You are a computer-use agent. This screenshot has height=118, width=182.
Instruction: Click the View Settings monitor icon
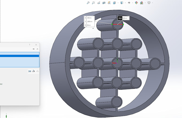tap(149, 3)
